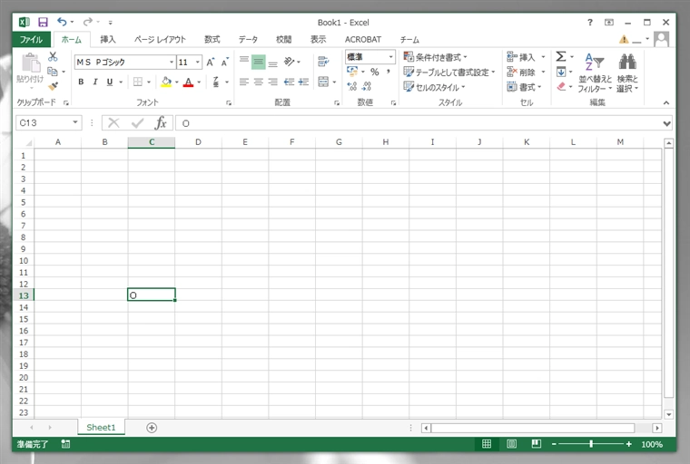This screenshot has height=464, width=690.
Task: Bottom-align cell contents
Action: click(x=273, y=63)
